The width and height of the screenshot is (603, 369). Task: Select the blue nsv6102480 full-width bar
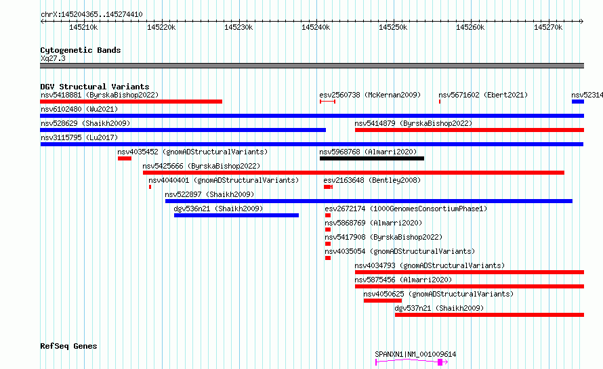pyautogui.click(x=312, y=116)
